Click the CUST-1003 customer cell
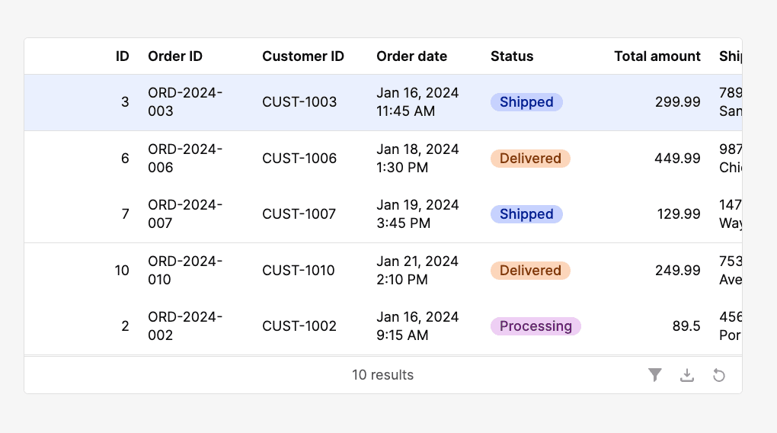The height and width of the screenshot is (433, 777). coord(299,102)
